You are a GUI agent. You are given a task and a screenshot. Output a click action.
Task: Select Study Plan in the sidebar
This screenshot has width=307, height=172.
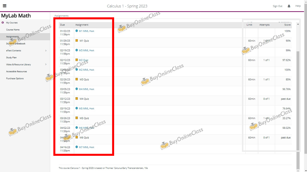coord(11,57)
